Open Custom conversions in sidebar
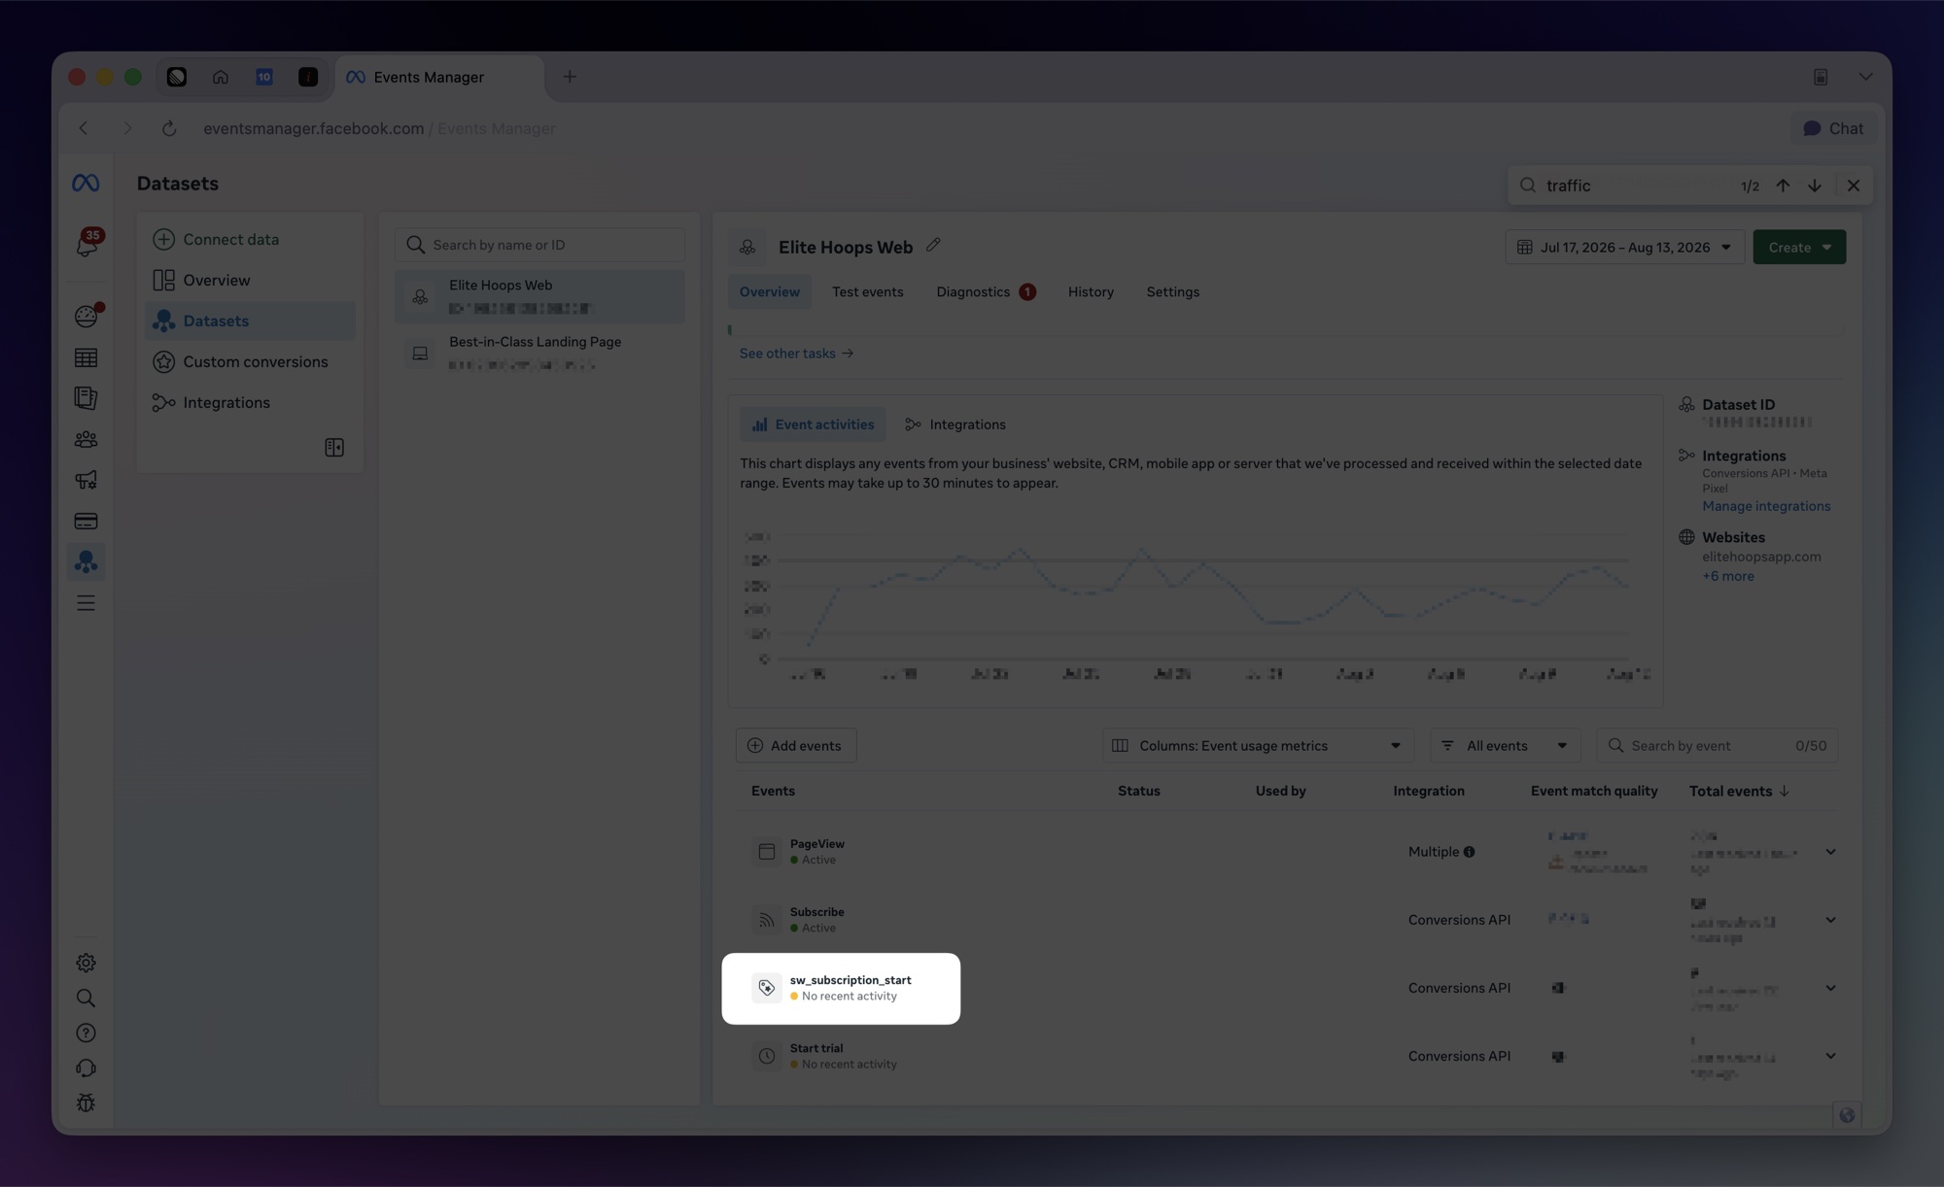Image resolution: width=1944 pixels, height=1187 pixels. coord(250,361)
